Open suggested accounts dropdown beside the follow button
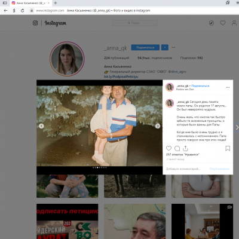The image size is (239, 239). point(164,47)
